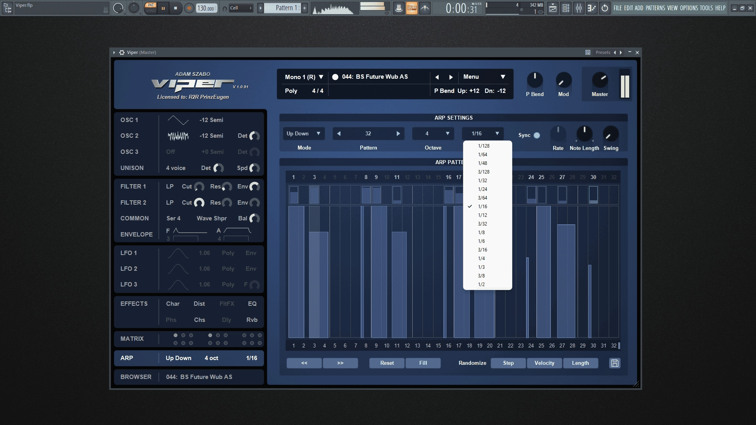Toggle the Rvb effect
The image size is (756, 425).
coord(252,320)
